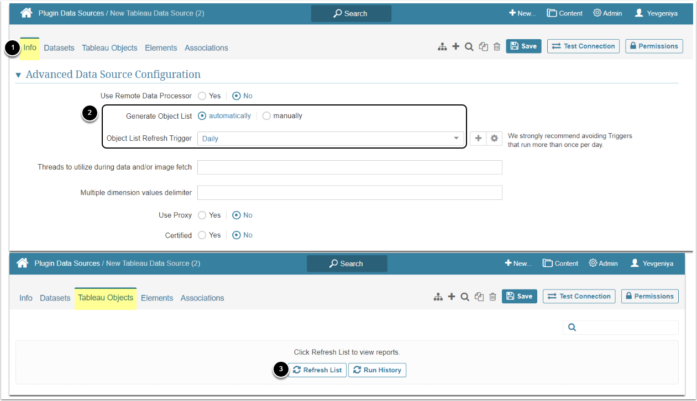Open Tableau Objects tab in top window
Viewport: 697px width, 401px height.
[109, 48]
